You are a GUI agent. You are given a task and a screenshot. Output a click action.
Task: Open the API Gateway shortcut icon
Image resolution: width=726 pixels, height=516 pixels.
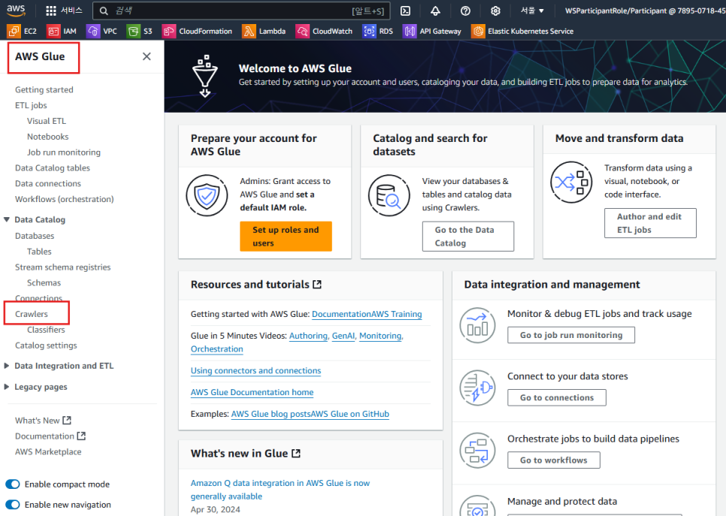point(410,31)
